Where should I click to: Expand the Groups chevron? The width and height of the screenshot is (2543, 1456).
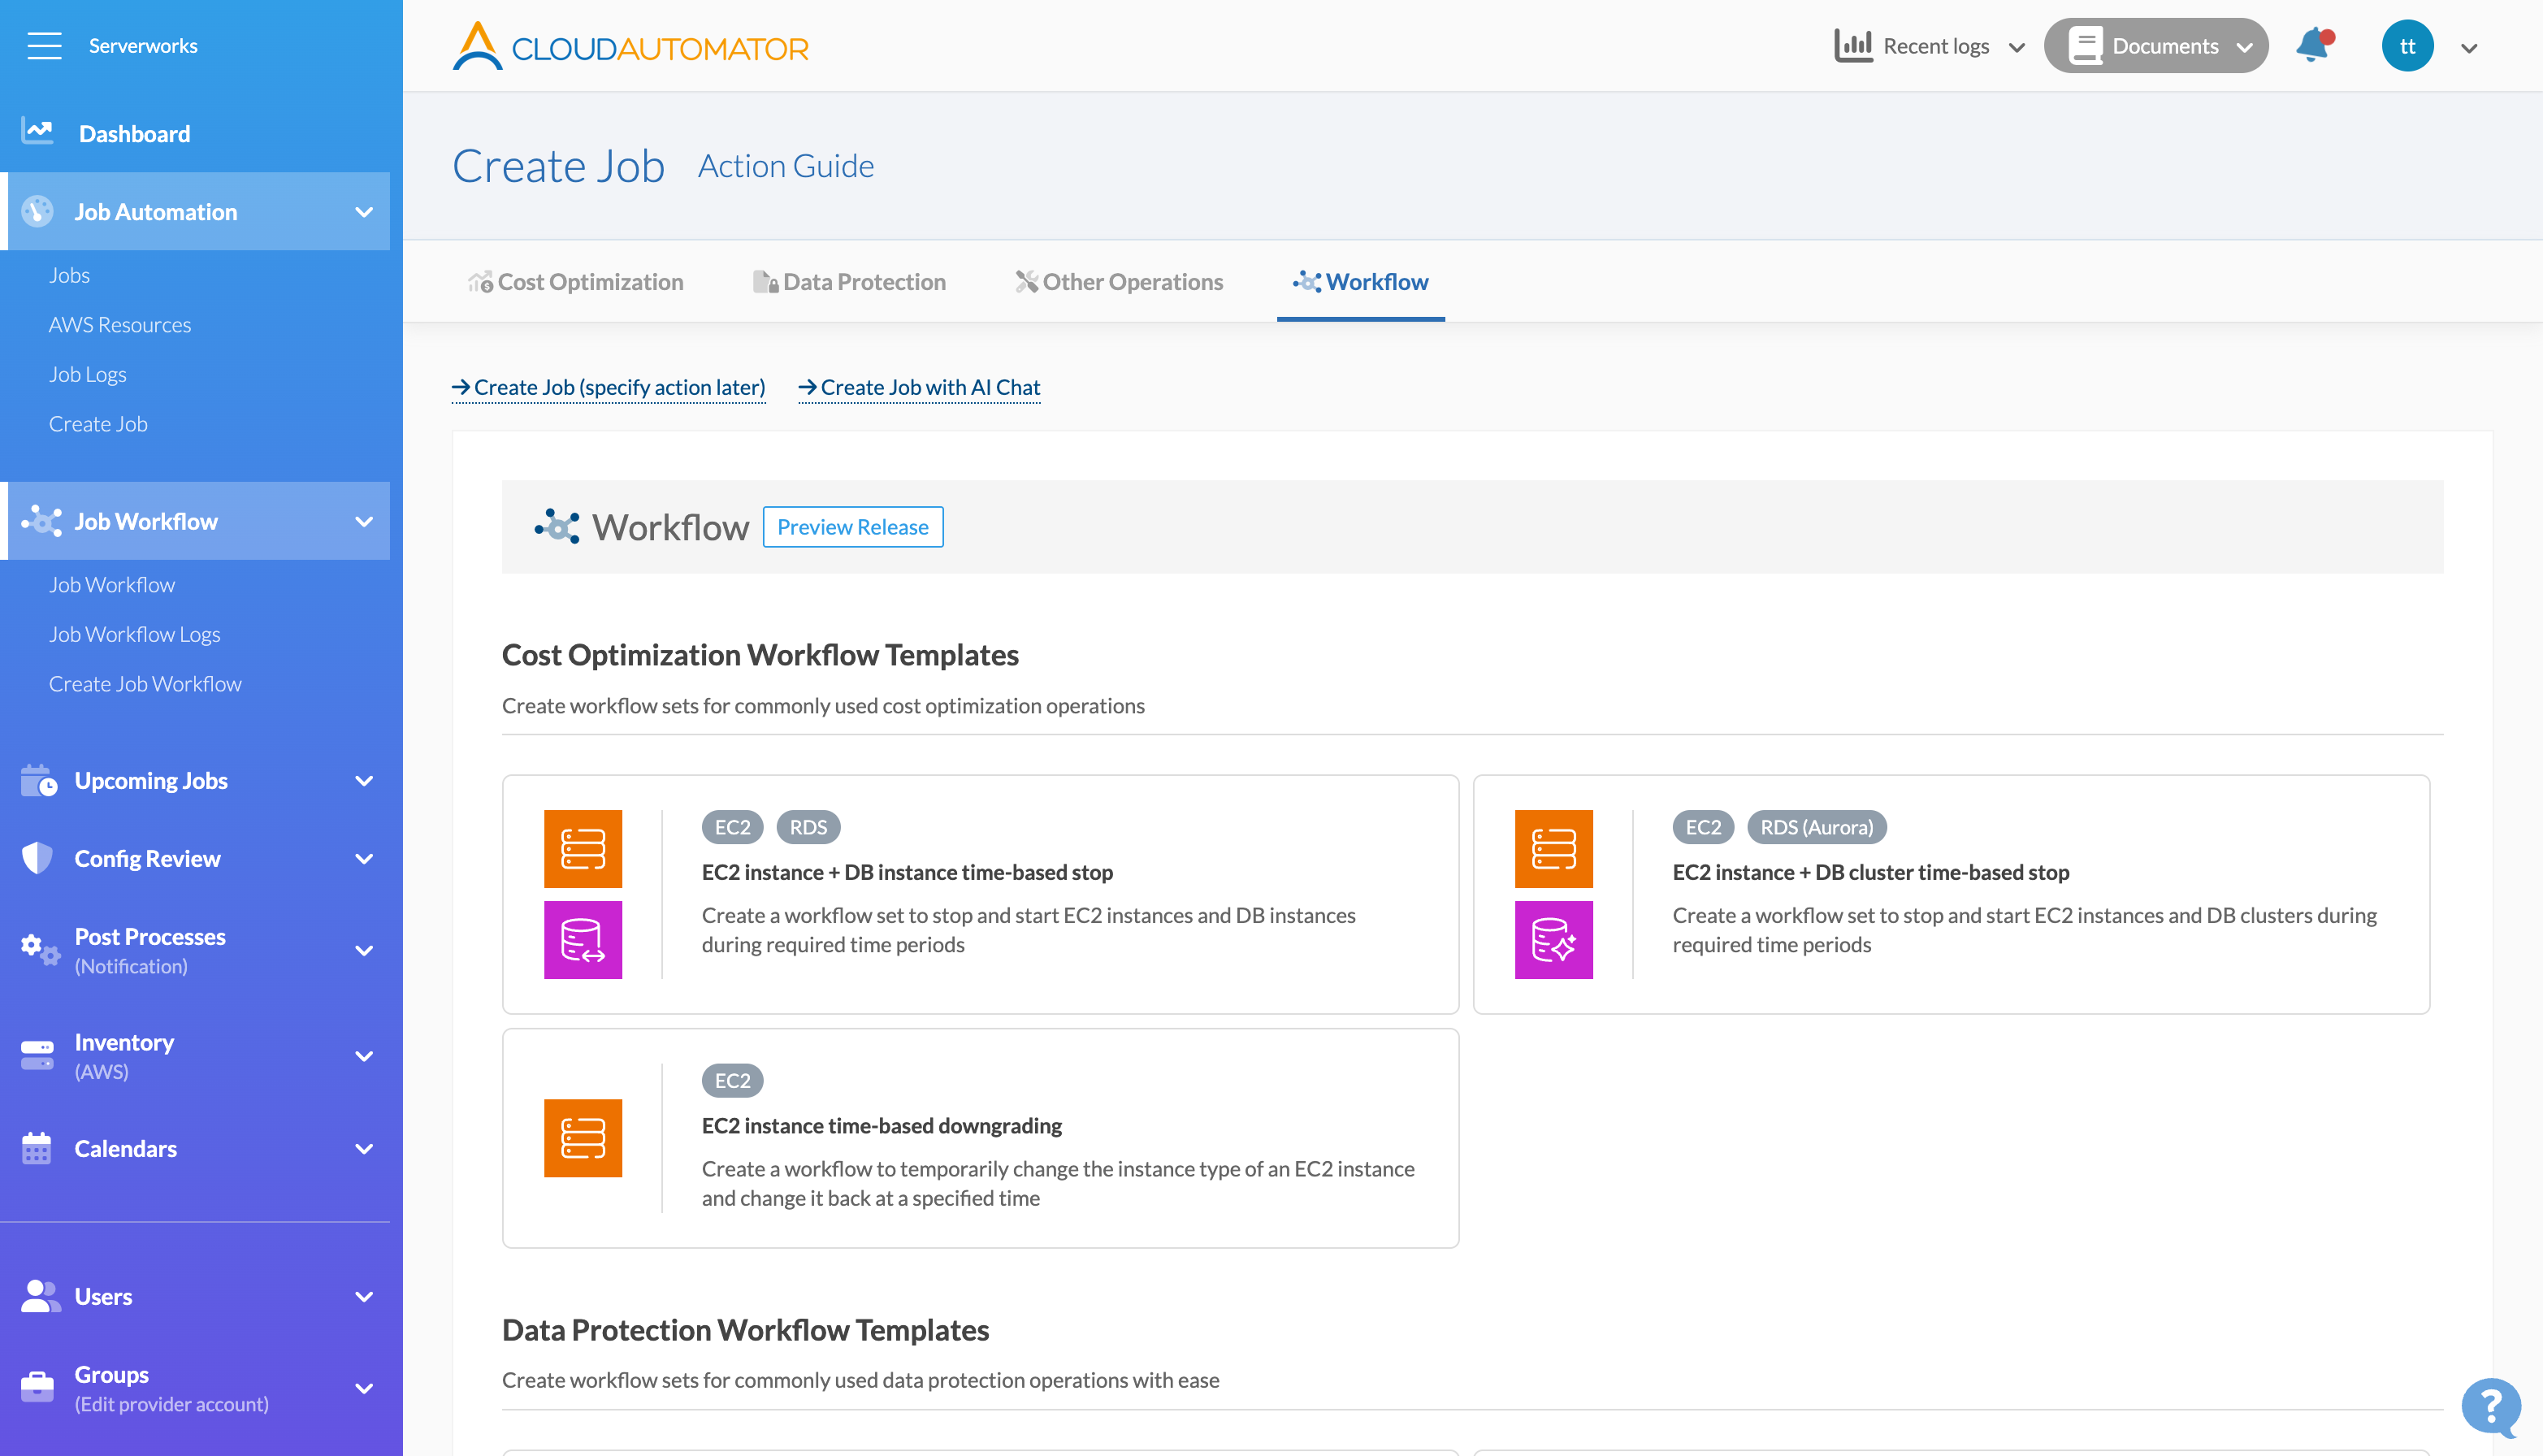[x=364, y=1388]
